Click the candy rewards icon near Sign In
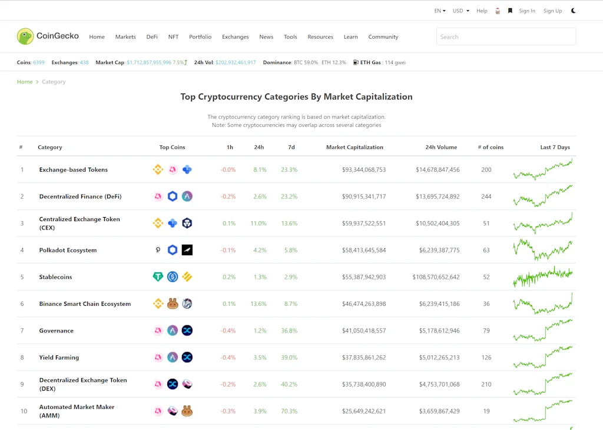The height and width of the screenshot is (430, 603). (x=497, y=11)
